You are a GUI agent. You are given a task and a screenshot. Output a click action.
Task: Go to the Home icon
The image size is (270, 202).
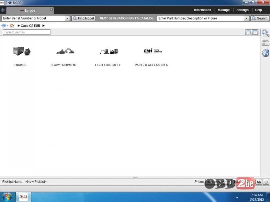[12, 26]
